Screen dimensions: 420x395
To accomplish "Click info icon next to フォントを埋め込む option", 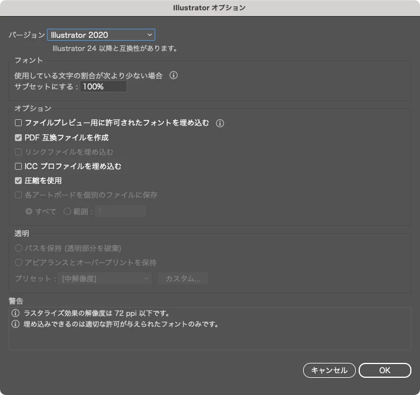I will 220,123.
